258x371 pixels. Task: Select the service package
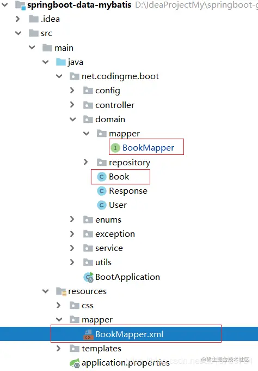click(109, 248)
